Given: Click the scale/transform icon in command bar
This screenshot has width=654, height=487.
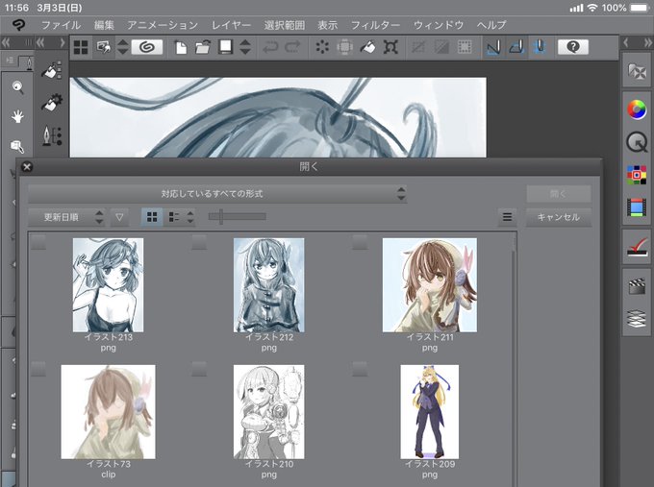Looking at the screenshot, I should pyautogui.click(x=390, y=47).
